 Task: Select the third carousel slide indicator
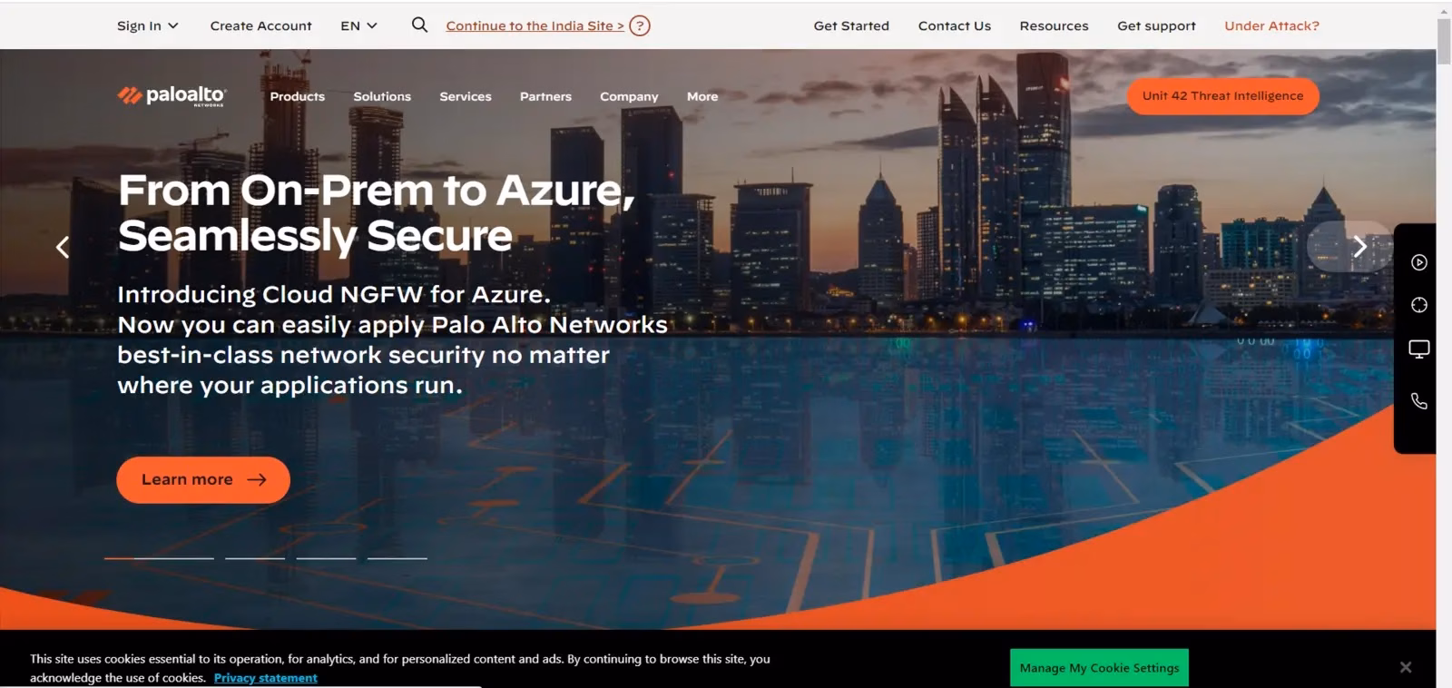coord(326,558)
